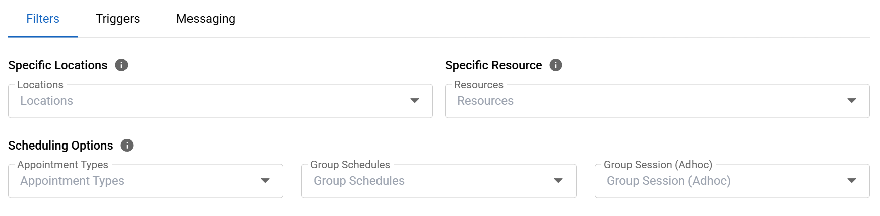Click the Specific Resource heading
This screenshot has width=880, height=216.
click(x=493, y=65)
